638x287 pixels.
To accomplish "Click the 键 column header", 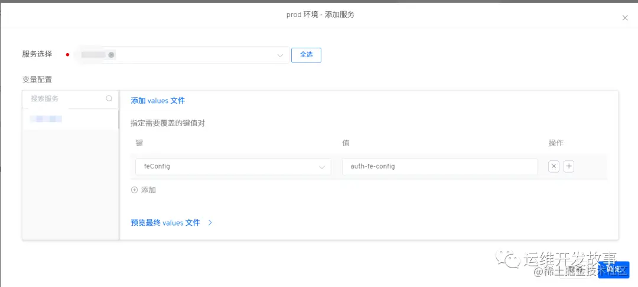I will pyautogui.click(x=139, y=143).
